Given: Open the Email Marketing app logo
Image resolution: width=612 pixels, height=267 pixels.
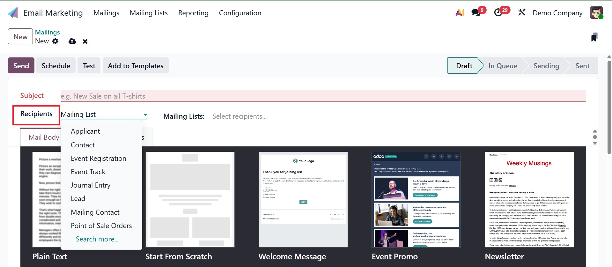Looking at the screenshot, I should [13, 13].
